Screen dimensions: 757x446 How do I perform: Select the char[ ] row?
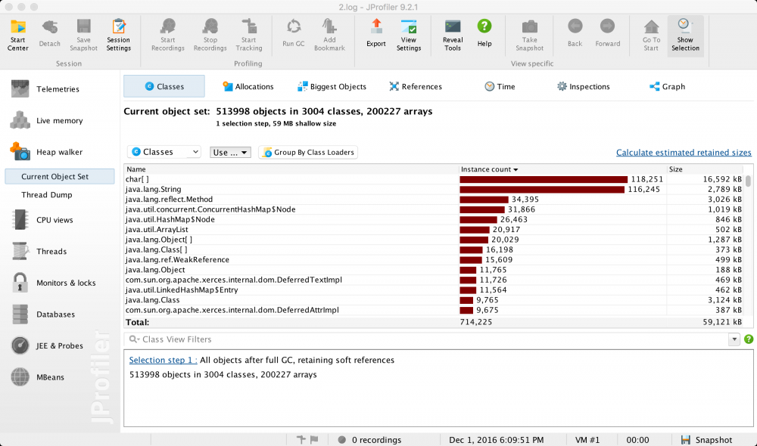click(x=434, y=179)
